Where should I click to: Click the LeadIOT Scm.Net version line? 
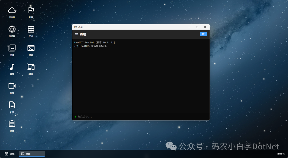click(x=94, y=42)
